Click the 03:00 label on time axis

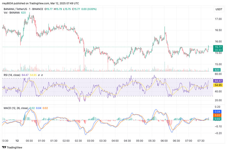click(90, 141)
